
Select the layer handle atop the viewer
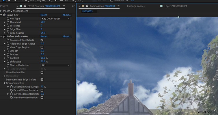pyautogui.click(x=178, y=17)
